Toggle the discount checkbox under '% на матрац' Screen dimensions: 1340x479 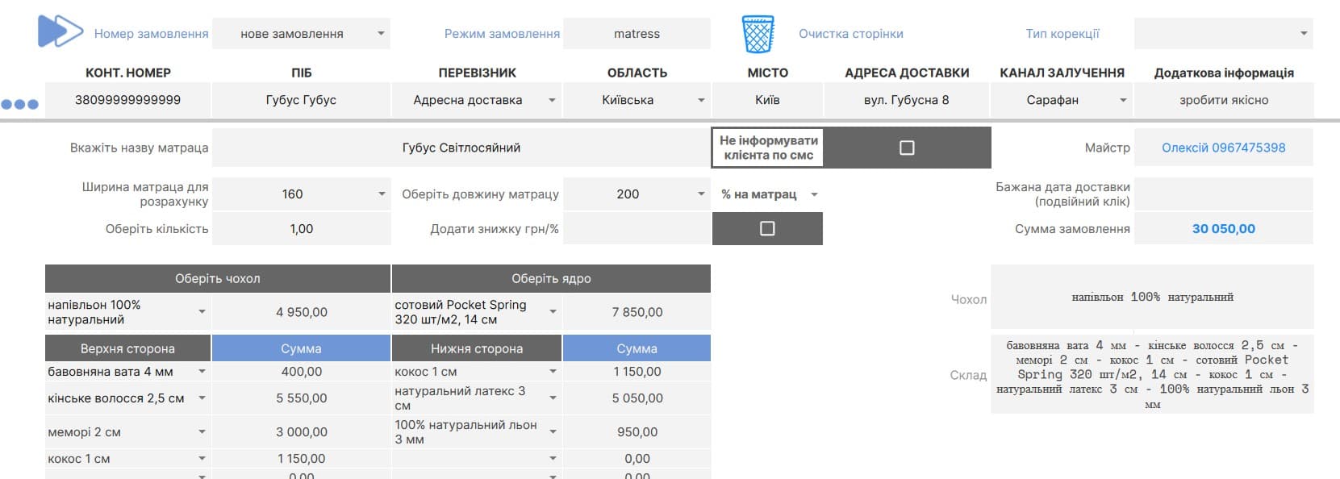(767, 228)
